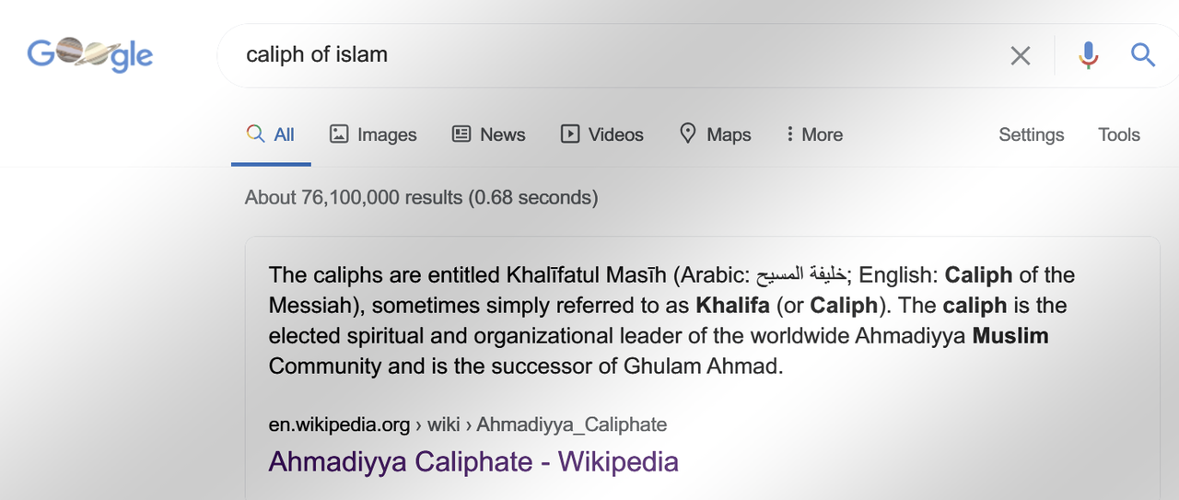The height and width of the screenshot is (500, 1179).
Task: Click the newspaper icon beside News
Action: [x=461, y=134]
